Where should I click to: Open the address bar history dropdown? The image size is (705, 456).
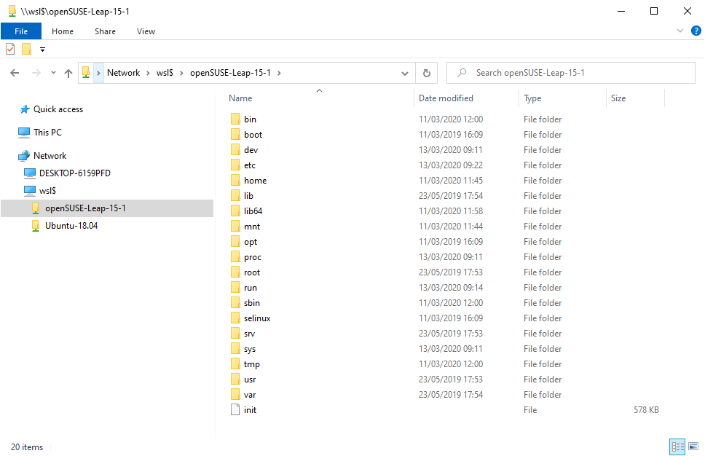[404, 72]
